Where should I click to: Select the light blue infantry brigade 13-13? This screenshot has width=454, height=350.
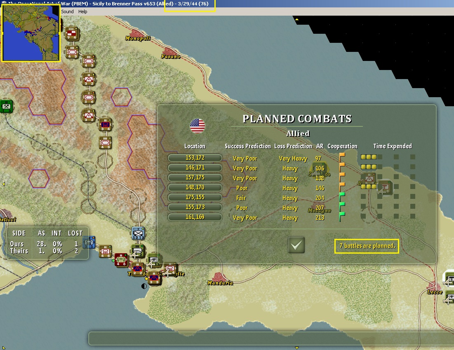click(x=138, y=233)
